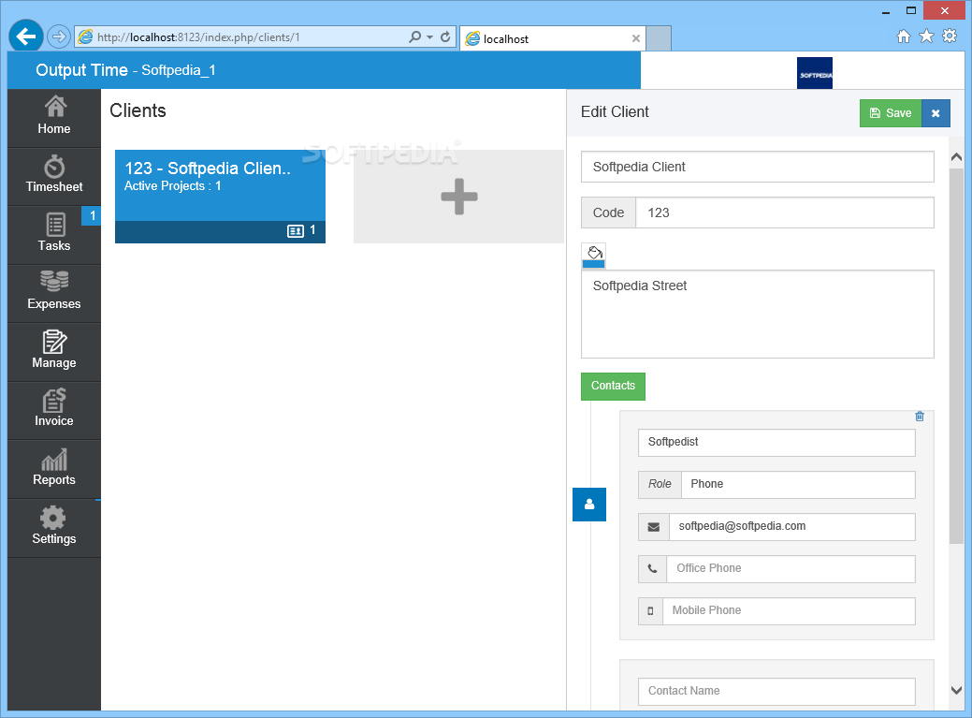
Task: Save the edited client
Action: point(891,113)
